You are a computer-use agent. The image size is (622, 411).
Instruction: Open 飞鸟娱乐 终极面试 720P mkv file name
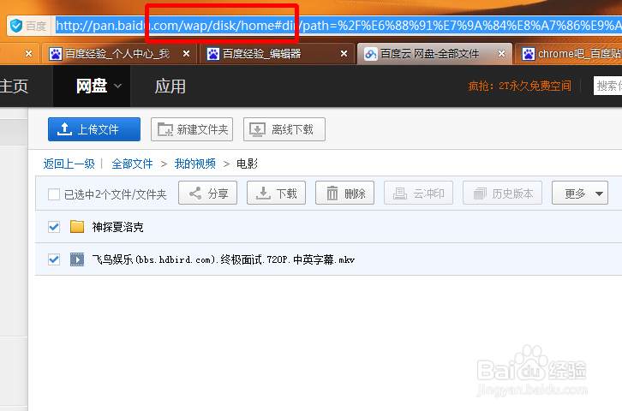coord(224,259)
